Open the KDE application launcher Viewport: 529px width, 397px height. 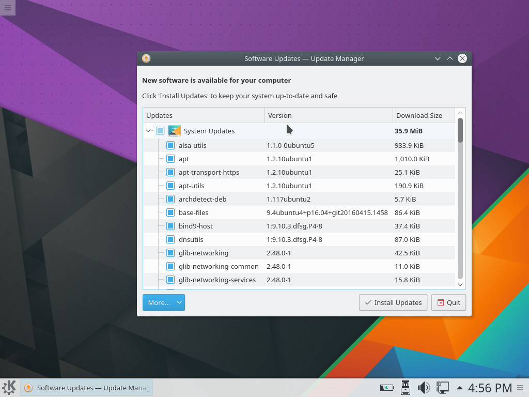tap(9, 388)
